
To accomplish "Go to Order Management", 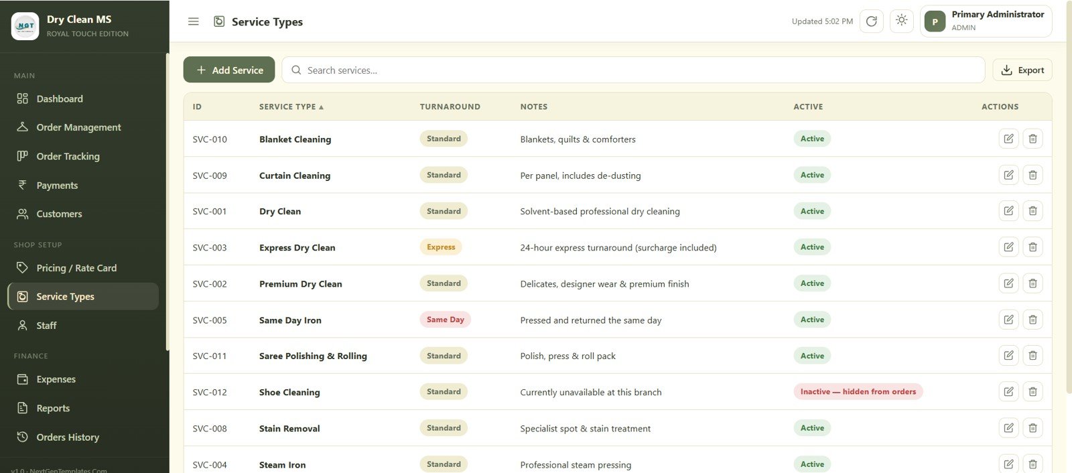I will pos(83,127).
